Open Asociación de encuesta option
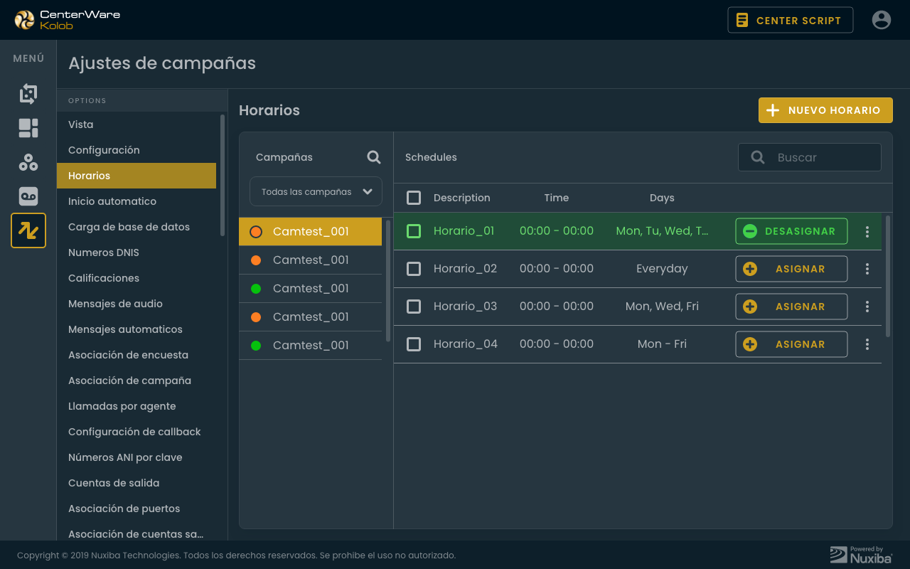910x569 pixels. (x=136, y=355)
